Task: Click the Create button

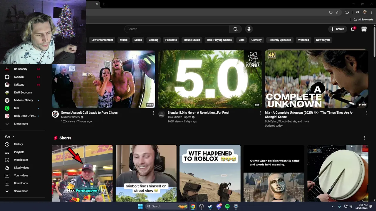Action: [x=337, y=29]
